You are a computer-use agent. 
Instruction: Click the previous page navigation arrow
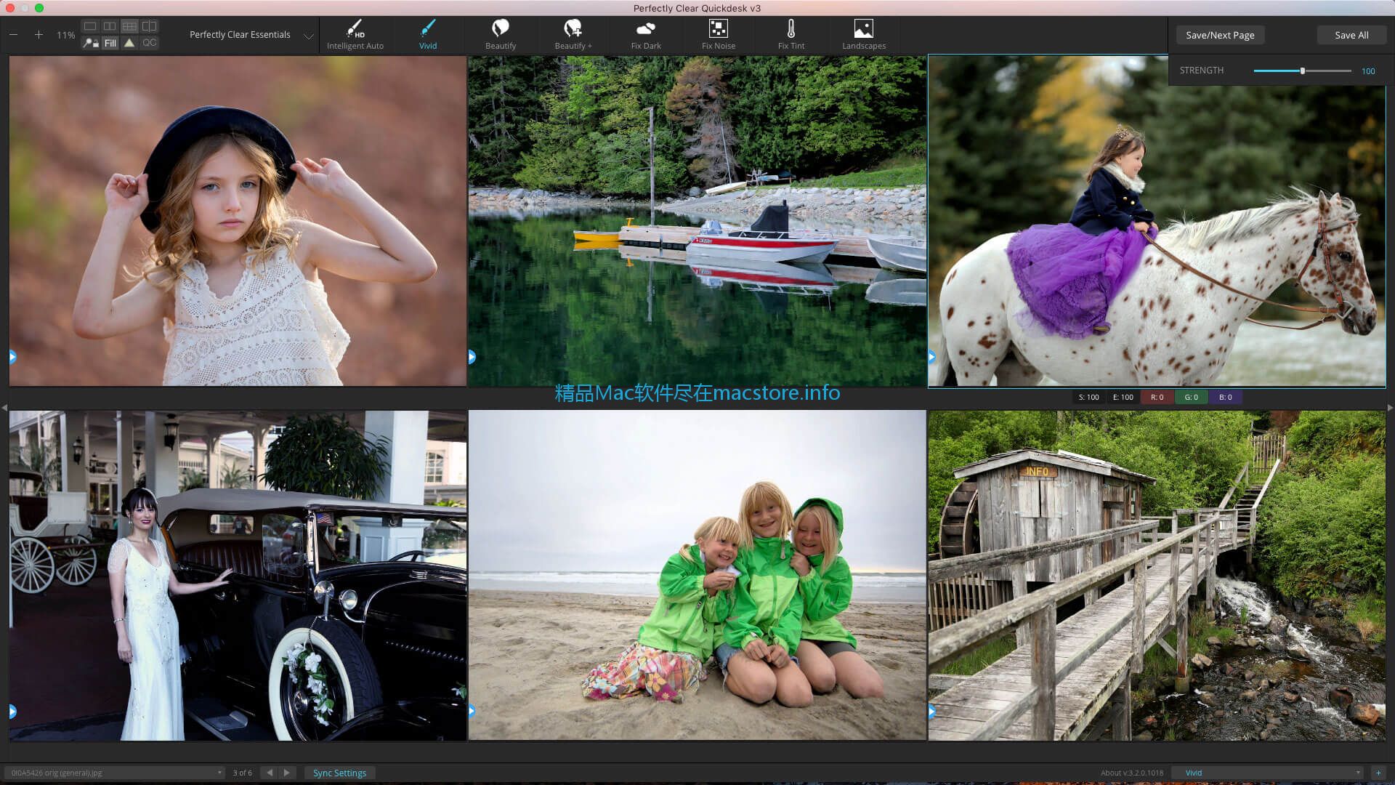270,773
